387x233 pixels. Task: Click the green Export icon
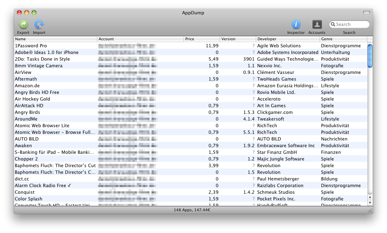pos(24,25)
